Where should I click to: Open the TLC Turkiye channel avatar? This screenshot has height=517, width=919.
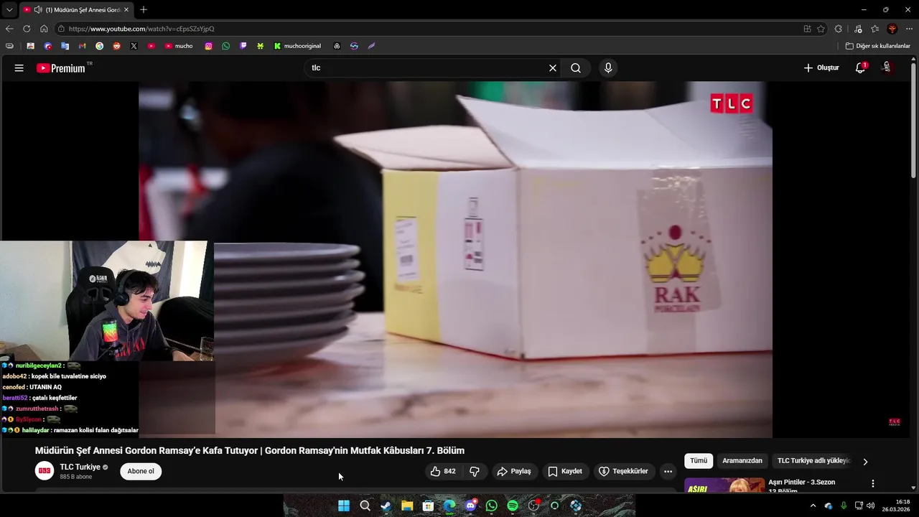[x=45, y=471]
